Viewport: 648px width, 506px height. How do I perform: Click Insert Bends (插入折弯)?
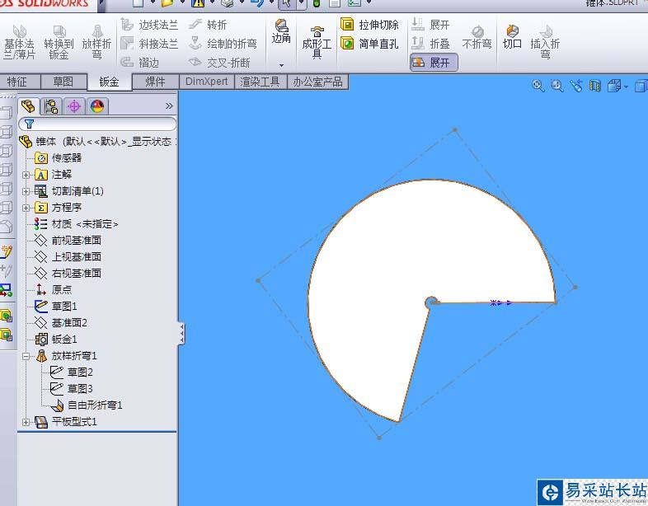pos(545,42)
